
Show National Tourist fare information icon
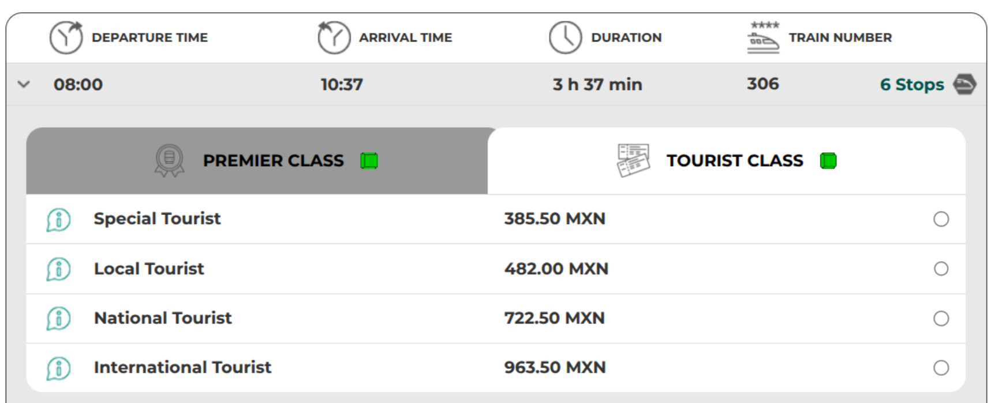[58, 318]
